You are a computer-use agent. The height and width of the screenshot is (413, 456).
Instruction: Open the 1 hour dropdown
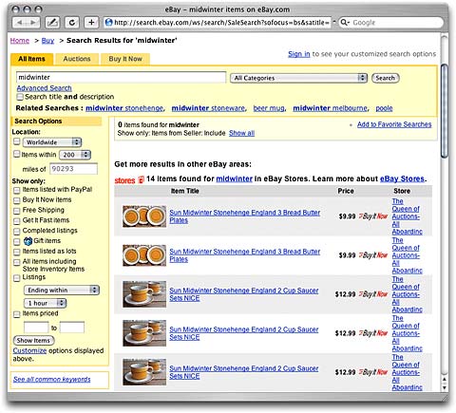pyautogui.click(x=45, y=303)
